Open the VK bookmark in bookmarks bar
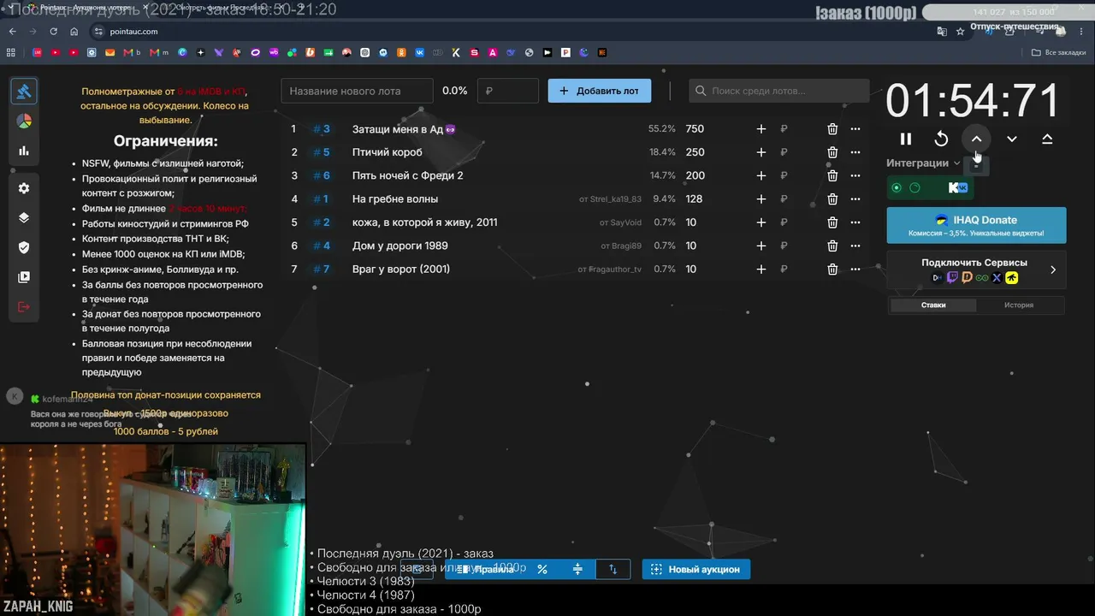The image size is (1095, 616). pyautogui.click(x=420, y=52)
